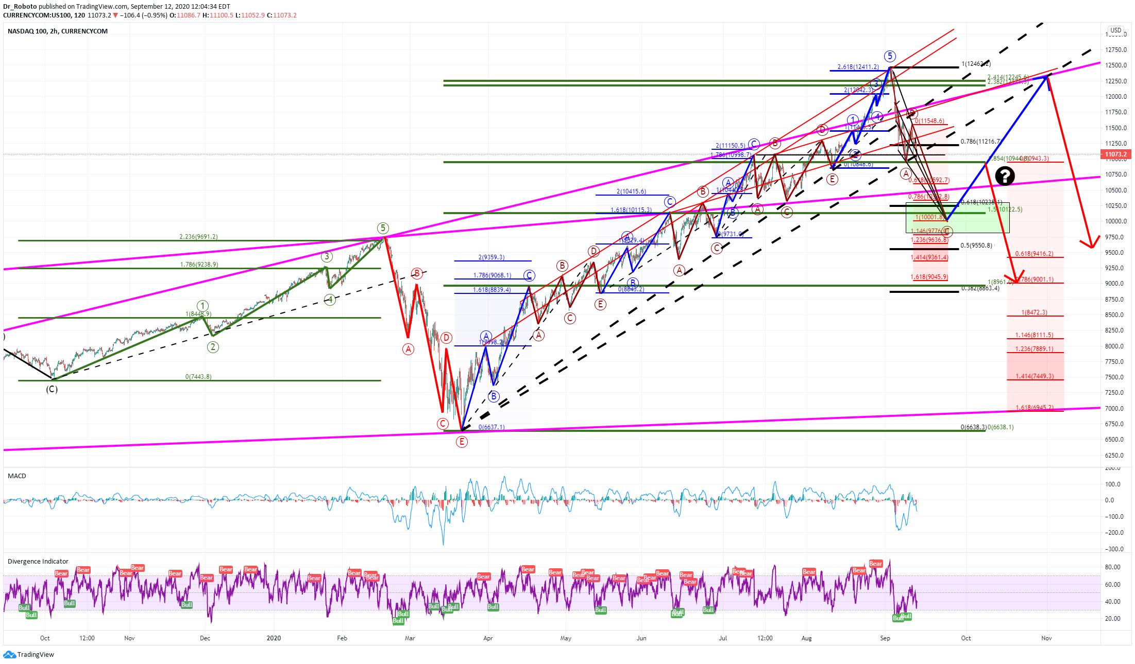Click the CURRENCYCOM:US100, 120 symbol text
The width and height of the screenshot is (1135, 664).
tap(44, 15)
